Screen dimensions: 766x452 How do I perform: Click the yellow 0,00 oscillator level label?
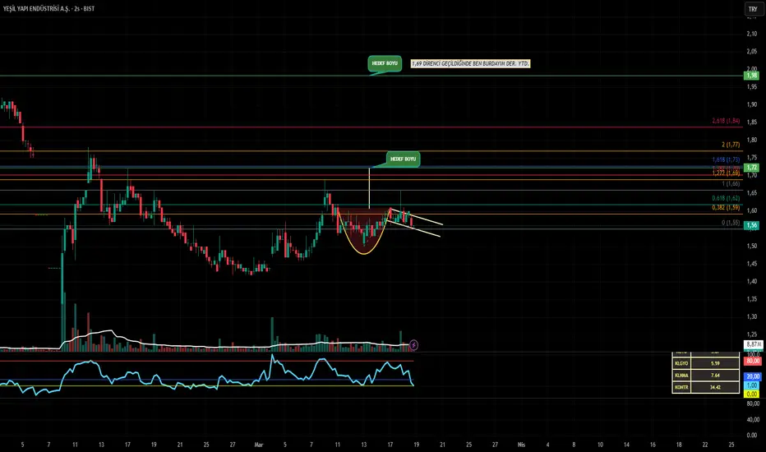click(x=752, y=394)
